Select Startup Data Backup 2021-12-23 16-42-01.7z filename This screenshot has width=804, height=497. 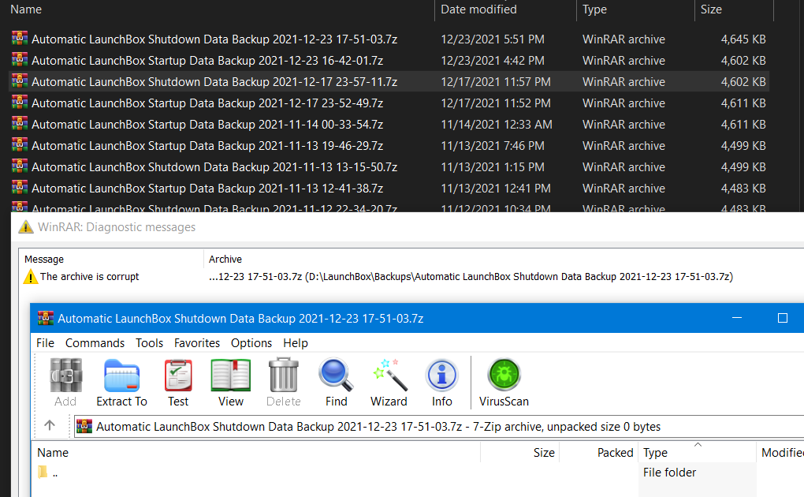point(207,61)
